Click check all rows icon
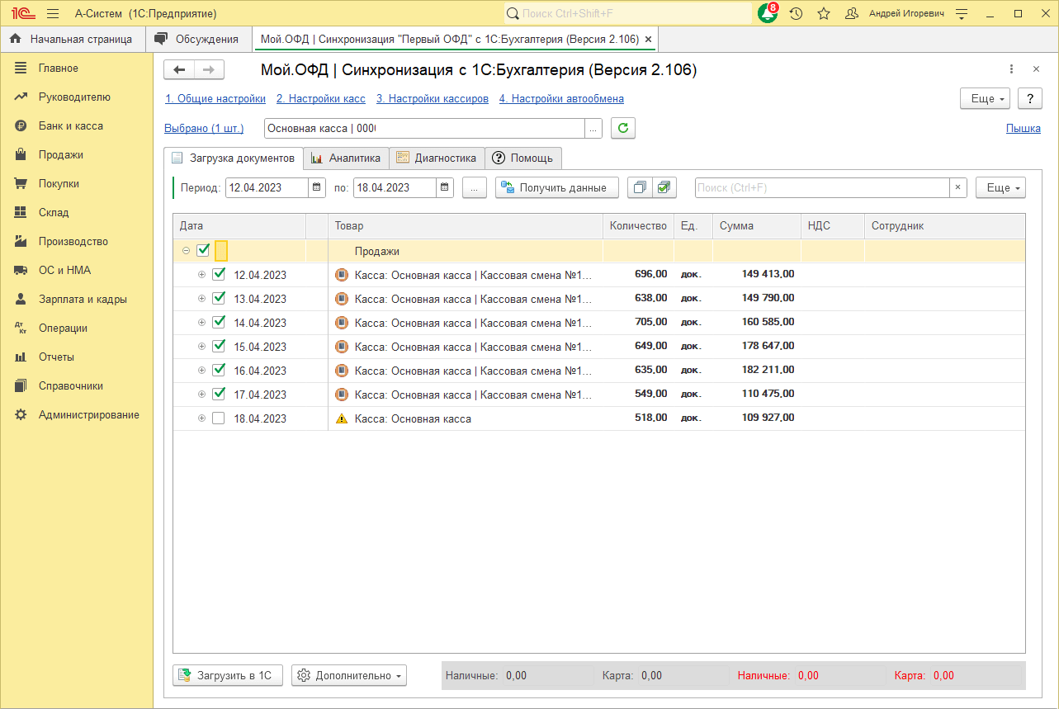Screen dimensions: 1059x709 click(664, 187)
